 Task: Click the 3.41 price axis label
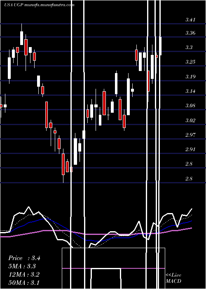[x=190, y=20]
